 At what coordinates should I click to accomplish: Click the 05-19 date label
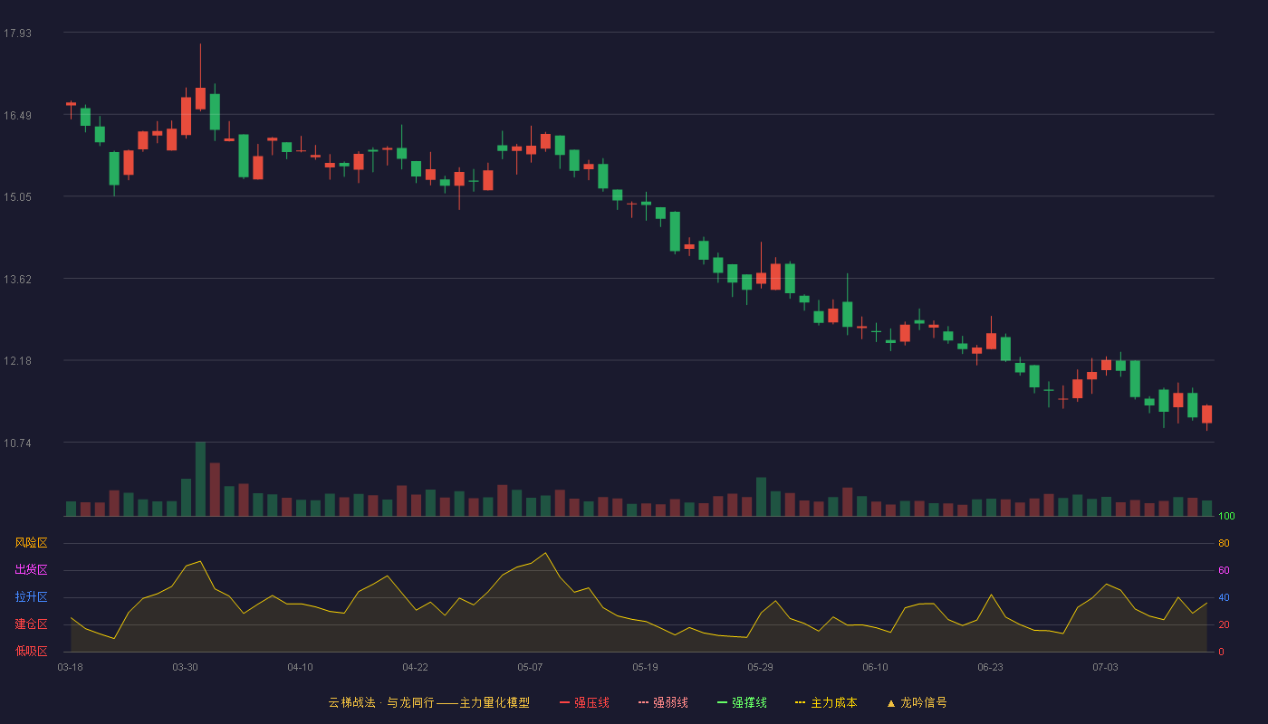click(645, 667)
